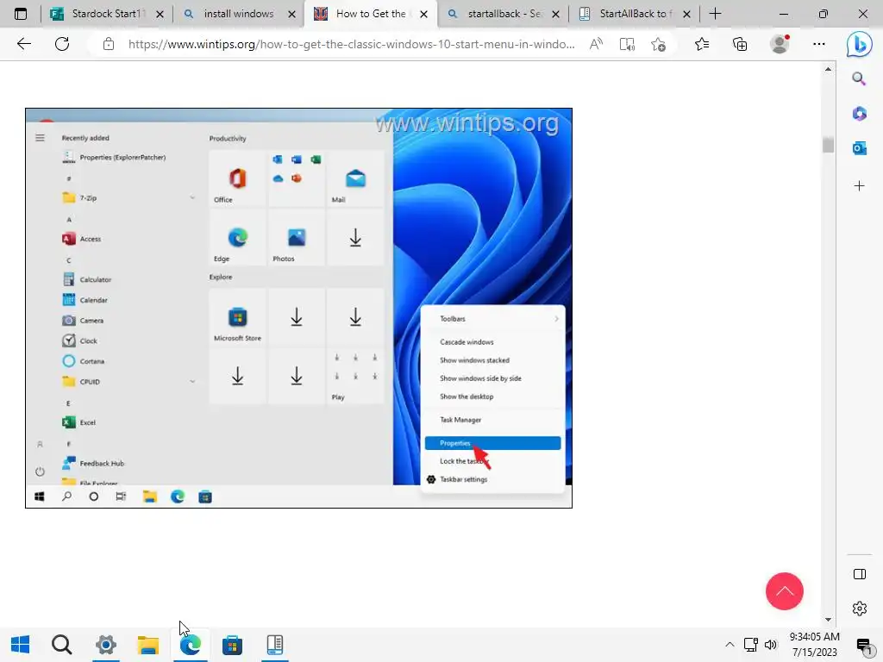Viewport: 883px width, 662px height.
Task: Open the taskbar clock and date
Action: (814, 645)
